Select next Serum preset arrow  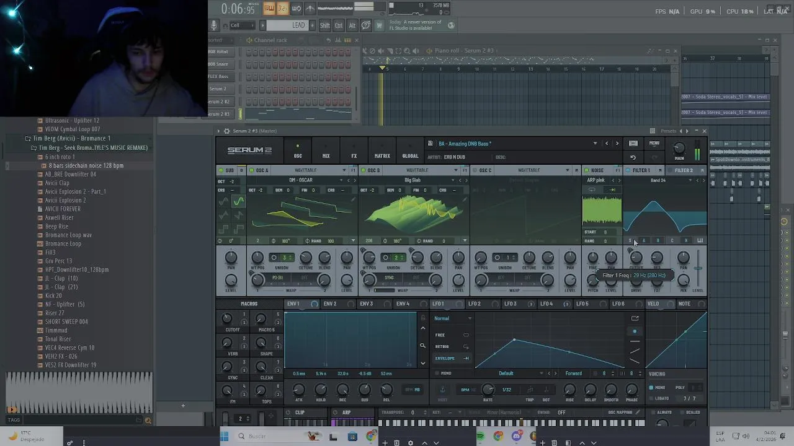point(617,144)
